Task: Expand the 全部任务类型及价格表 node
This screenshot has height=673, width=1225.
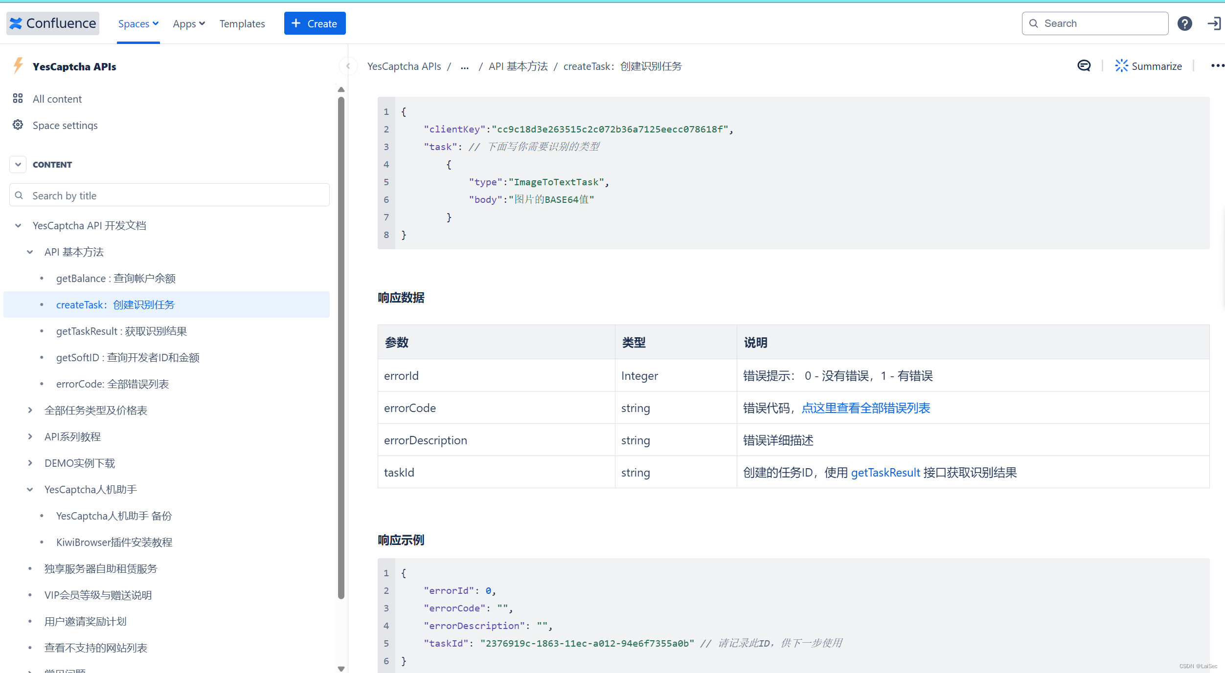Action: point(30,411)
